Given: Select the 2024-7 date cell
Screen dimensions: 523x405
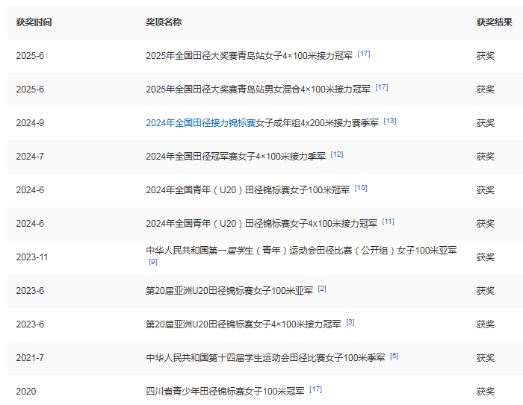Looking at the screenshot, I should coord(30,157).
